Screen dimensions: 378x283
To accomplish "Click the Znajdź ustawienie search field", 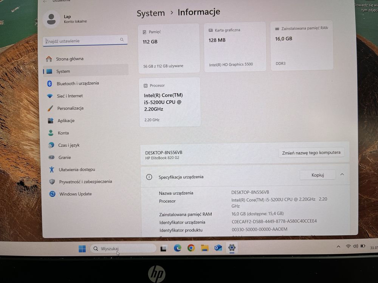I will pos(85,40).
